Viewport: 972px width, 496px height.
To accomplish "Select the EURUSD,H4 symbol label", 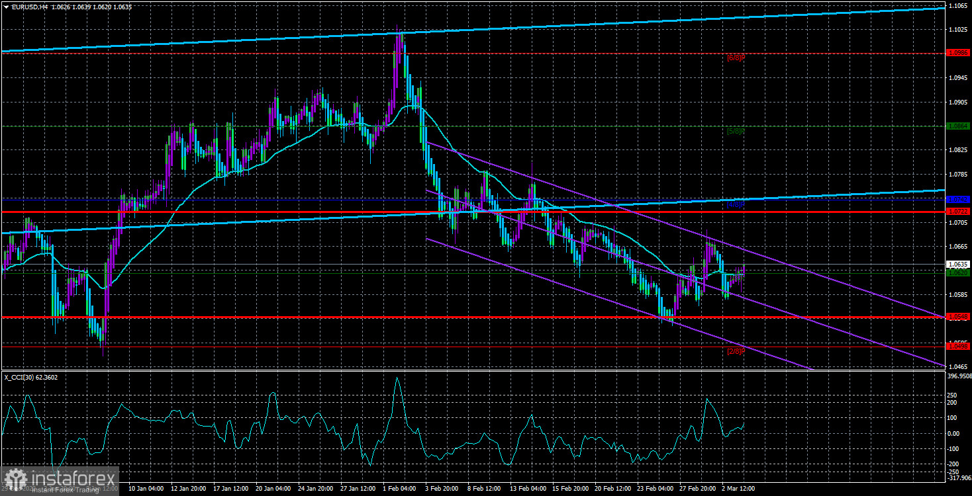I will tap(28, 6).
